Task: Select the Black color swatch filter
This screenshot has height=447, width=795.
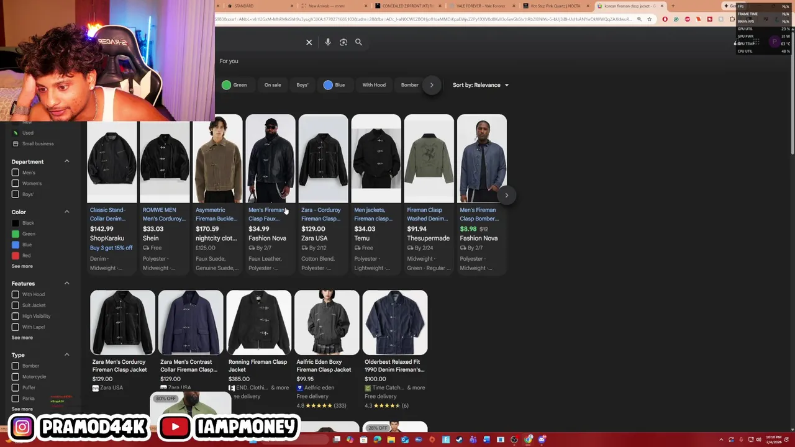Action: click(16, 223)
